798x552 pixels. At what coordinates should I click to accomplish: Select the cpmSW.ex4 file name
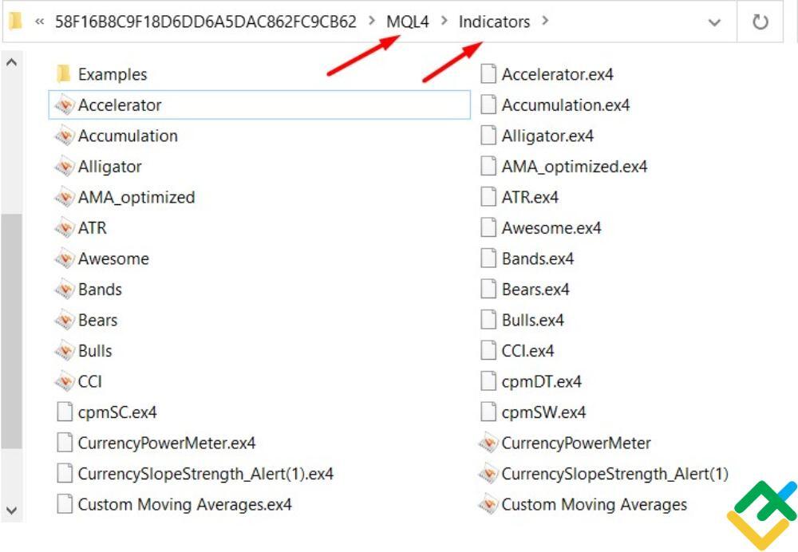[543, 412]
